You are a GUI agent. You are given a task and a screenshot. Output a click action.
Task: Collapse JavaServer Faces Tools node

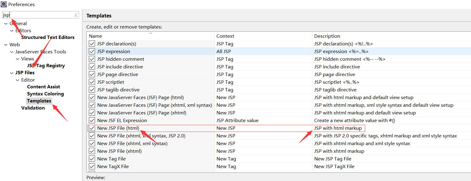(12, 52)
